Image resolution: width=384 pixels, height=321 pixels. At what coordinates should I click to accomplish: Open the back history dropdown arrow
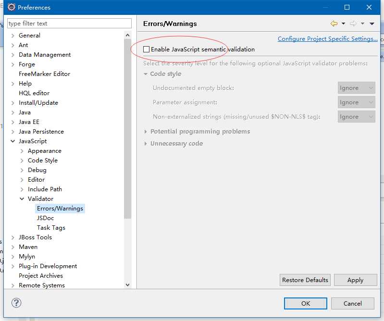click(x=343, y=24)
